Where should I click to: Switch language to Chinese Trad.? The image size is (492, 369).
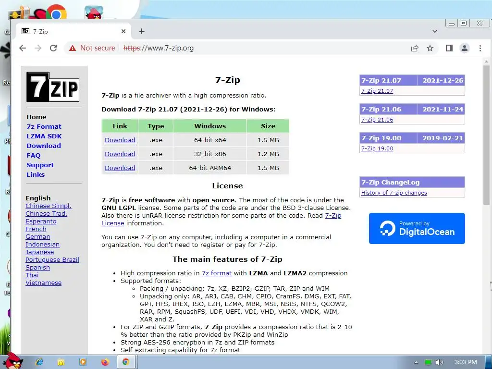(x=46, y=214)
